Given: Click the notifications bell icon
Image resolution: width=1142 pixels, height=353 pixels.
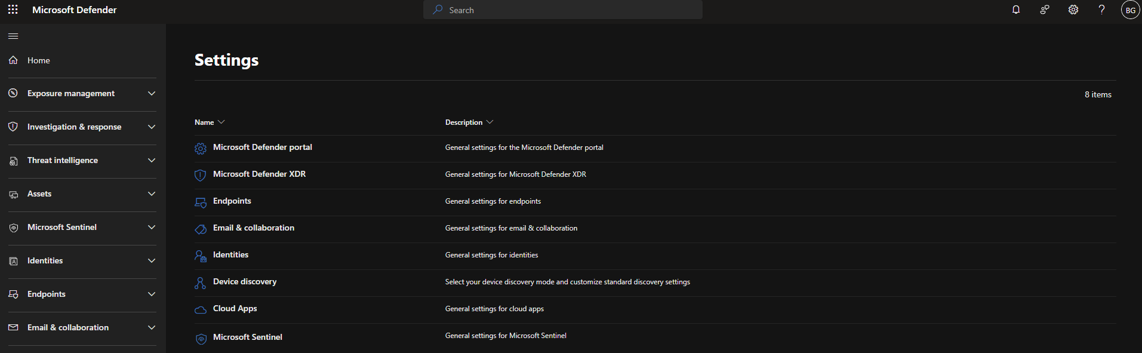Looking at the screenshot, I should click(x=1015, y=10).
